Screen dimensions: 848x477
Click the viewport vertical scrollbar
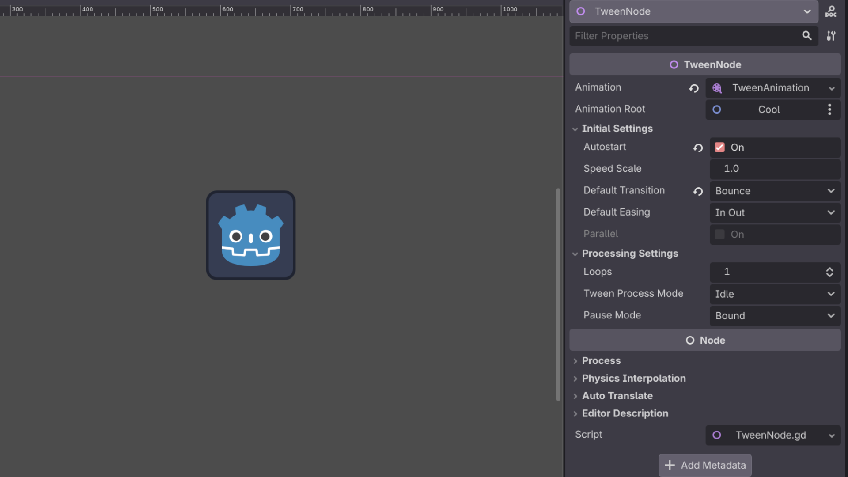point(558,295)
